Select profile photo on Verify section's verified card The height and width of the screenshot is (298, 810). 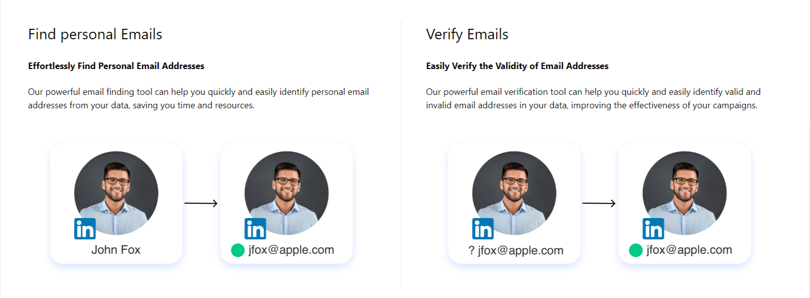[x=685, y=191]
